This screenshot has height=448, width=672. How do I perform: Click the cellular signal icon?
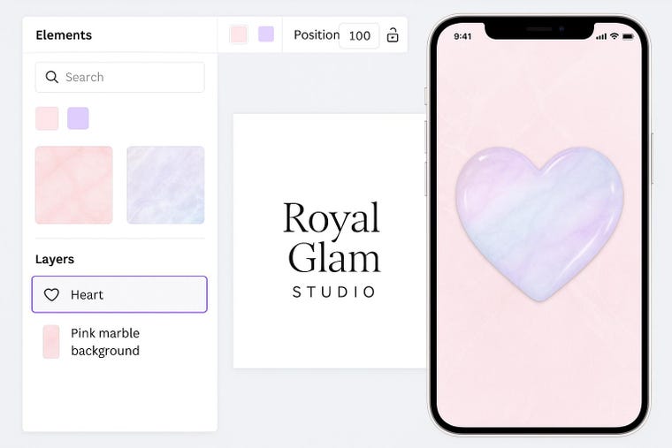(x=601, y=36)
